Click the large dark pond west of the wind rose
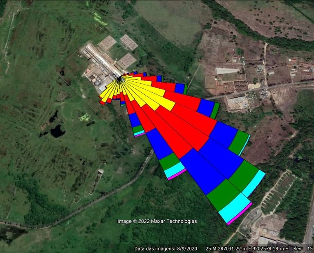 [x=58, y=131]
